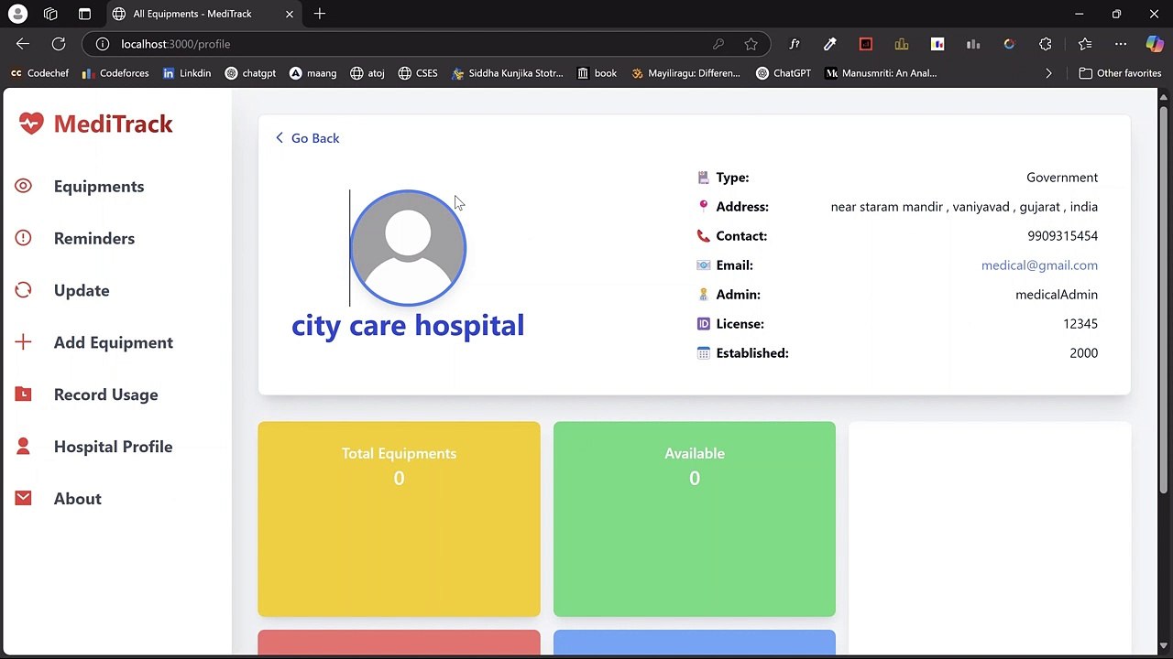Open the Other favorites folder
Screen dimensions: 1173x659
pyautogui.click(x=1120, y=73)
